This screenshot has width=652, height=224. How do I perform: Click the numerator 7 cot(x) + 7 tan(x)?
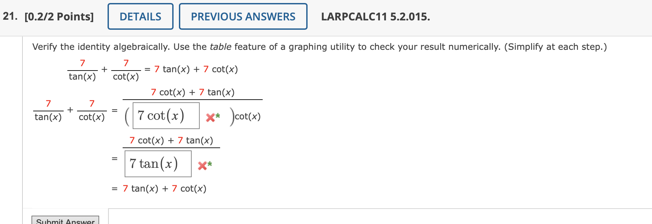tap(193, 92)
